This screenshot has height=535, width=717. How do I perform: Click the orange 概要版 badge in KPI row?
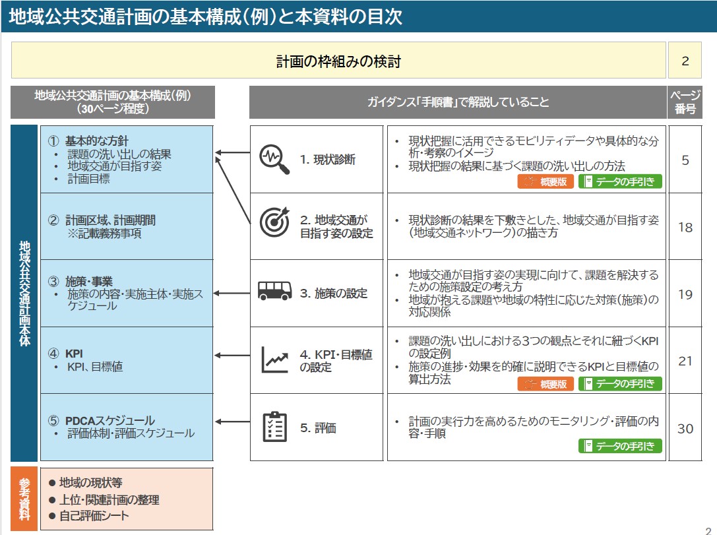coord(546,384)
